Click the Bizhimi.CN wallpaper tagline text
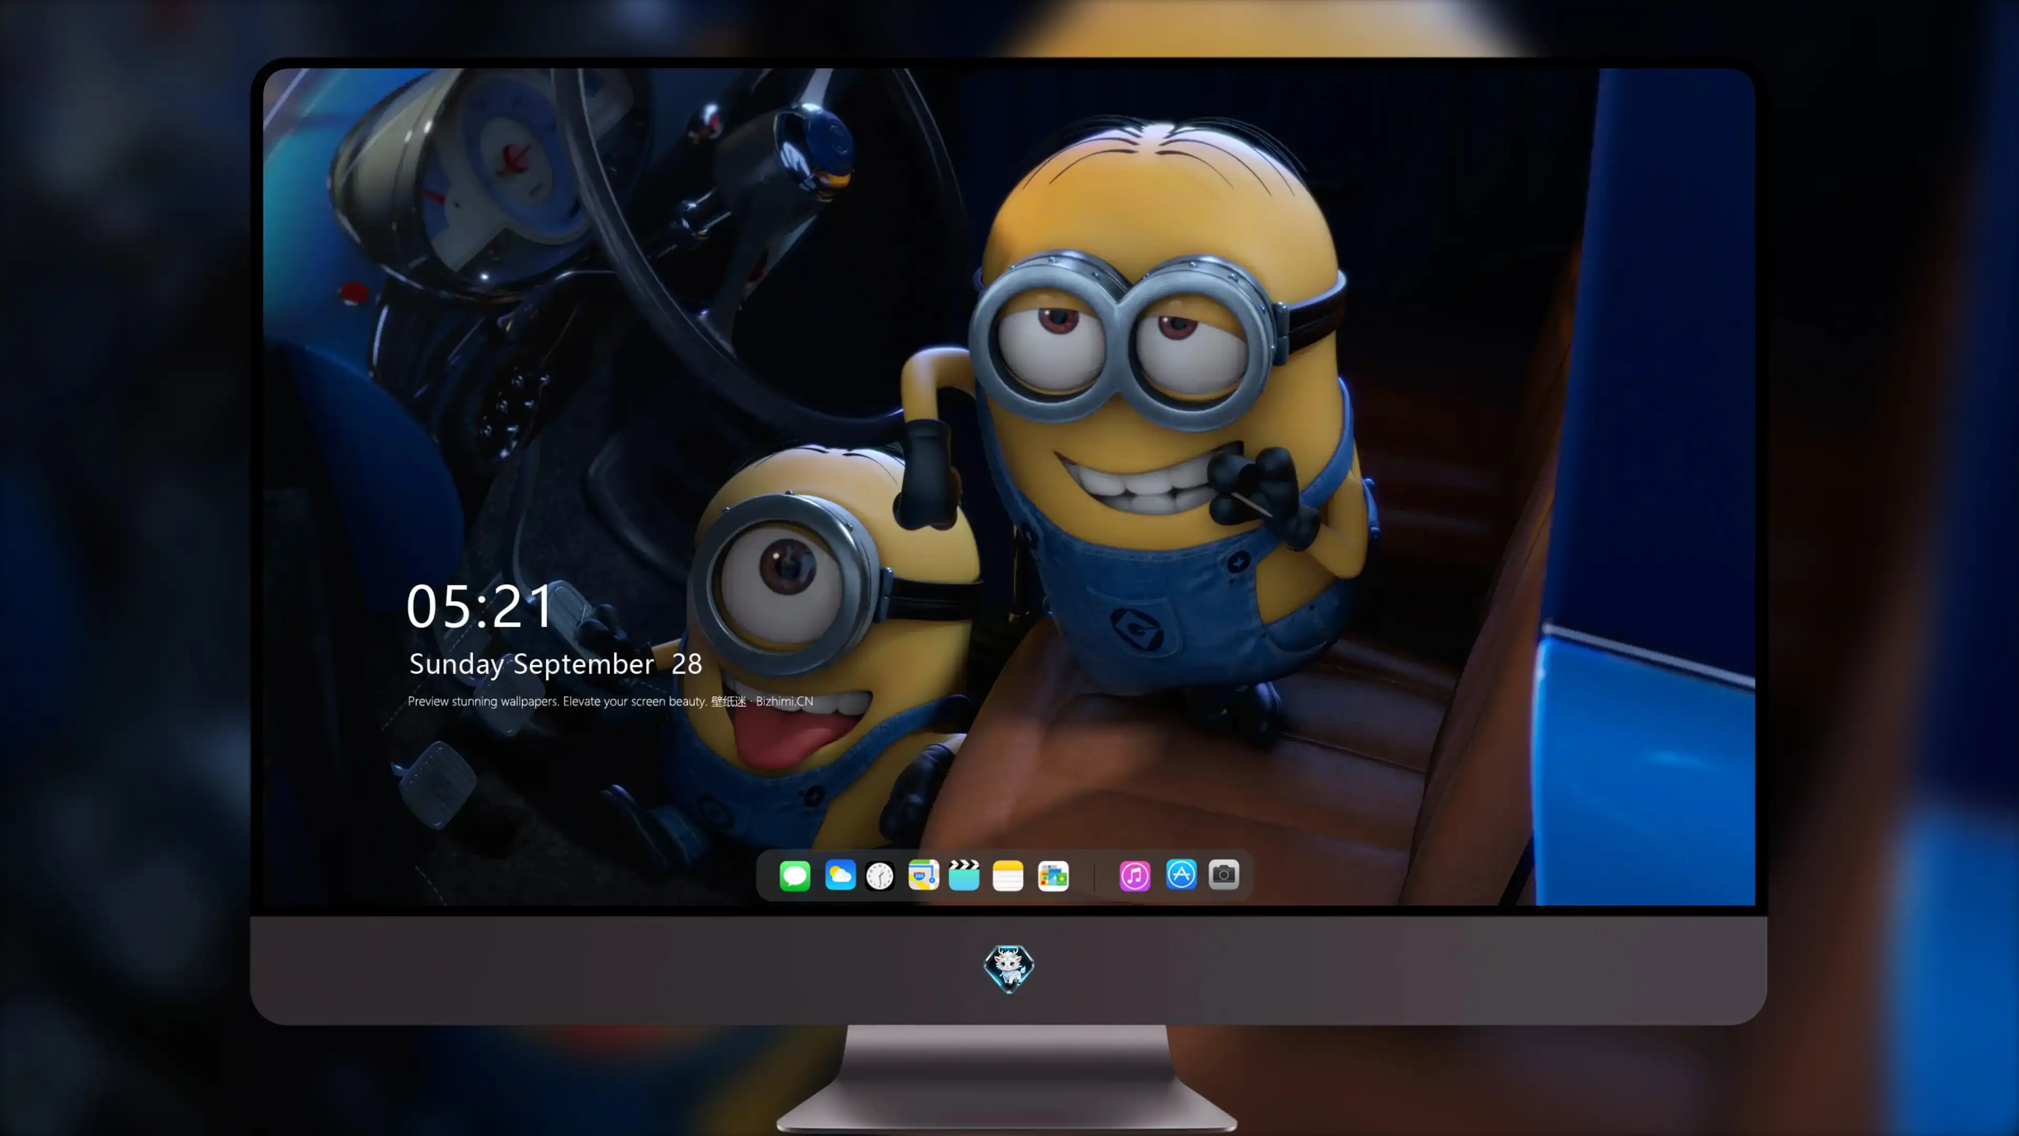This screenshot has height=1136, width=2019. coord(610,701)
